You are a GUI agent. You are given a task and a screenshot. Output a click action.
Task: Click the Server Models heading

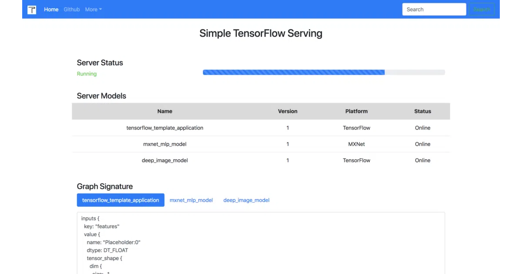coord(101,96)
